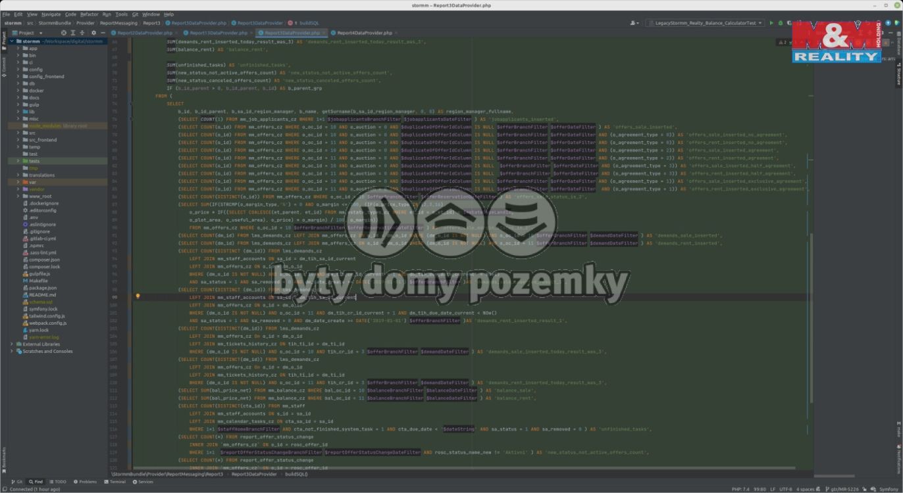Open the Find results panel
The width and height of the screenshot is (903, 493).
pos(38,481)
